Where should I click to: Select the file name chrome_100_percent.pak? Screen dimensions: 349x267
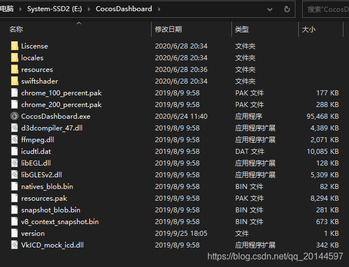(x=61, y=93)
